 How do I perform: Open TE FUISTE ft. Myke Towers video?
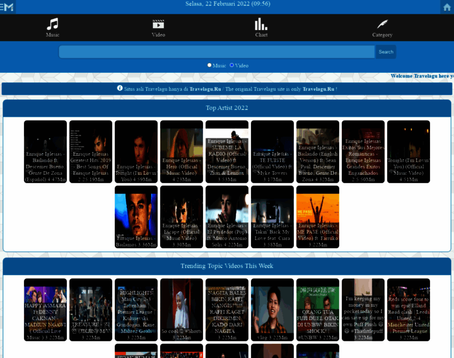pyautogui.click(x=272, y=152)
